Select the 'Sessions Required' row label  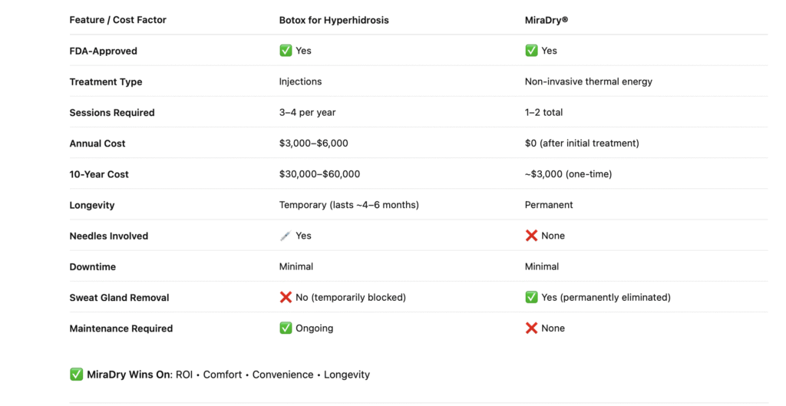point(112,113)
